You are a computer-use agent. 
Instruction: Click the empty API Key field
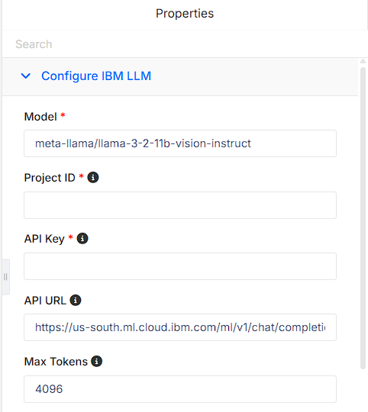coord(180,266)
